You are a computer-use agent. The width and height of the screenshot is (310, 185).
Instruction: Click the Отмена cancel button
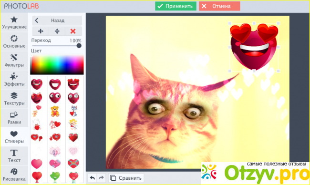tap(219, 6)
